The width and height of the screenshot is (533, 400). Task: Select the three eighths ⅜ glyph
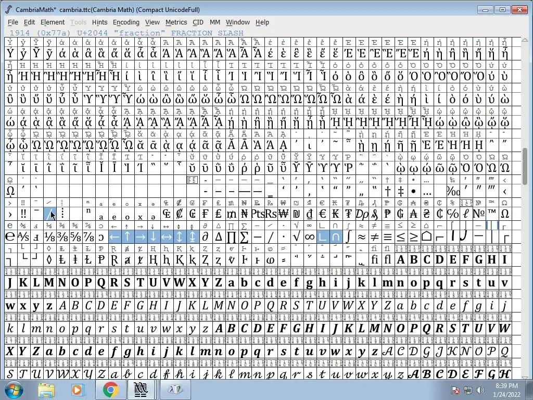(x=62, y=237)
